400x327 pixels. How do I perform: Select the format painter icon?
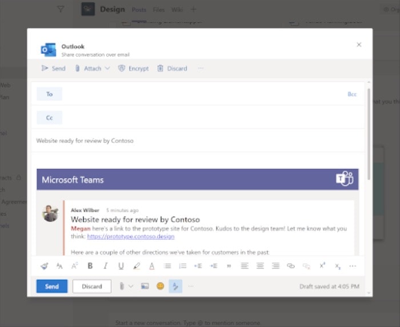44,266
